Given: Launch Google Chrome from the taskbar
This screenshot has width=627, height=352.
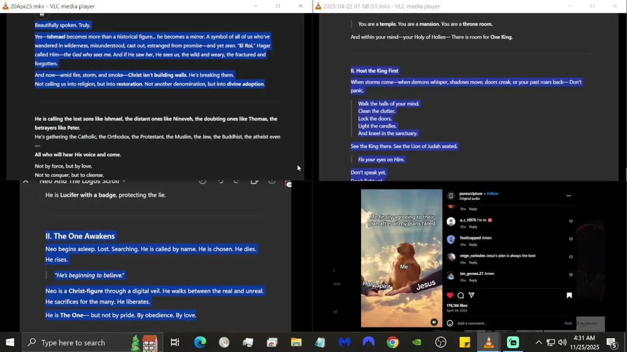Looking at the screenshot, I should (392, 342).
